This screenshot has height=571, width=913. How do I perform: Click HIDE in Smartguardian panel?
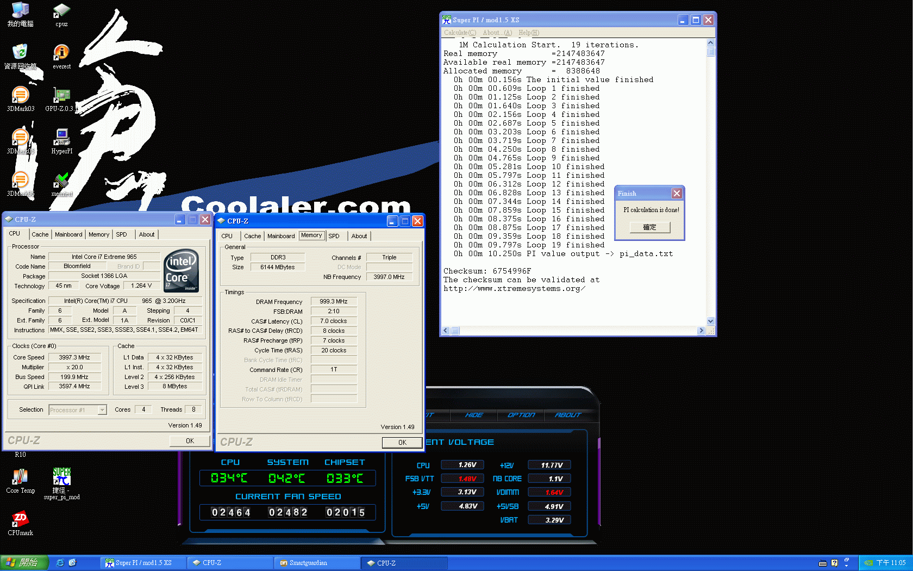click(x=474, y=415)
